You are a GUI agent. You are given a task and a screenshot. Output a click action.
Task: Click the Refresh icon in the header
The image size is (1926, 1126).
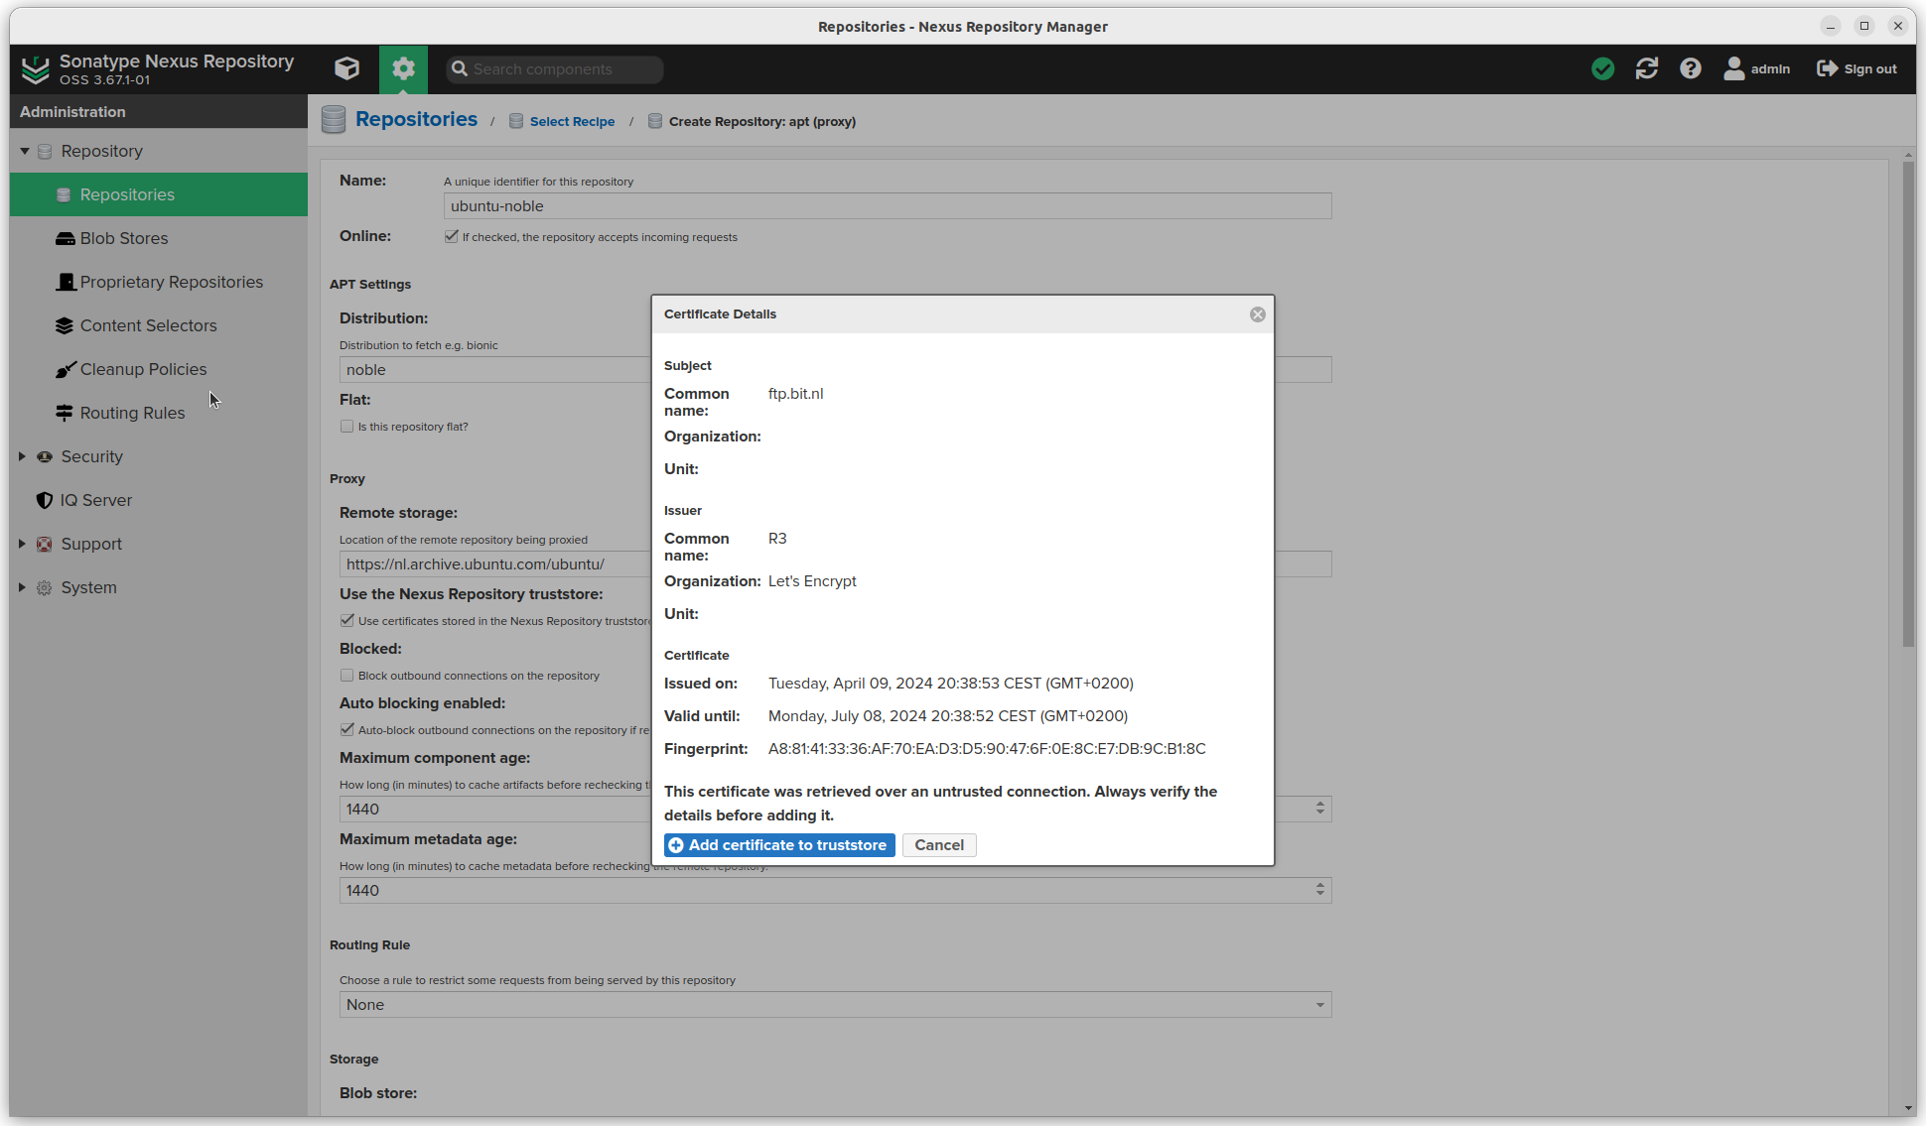pyautogui.click(x=1647, y=68)
